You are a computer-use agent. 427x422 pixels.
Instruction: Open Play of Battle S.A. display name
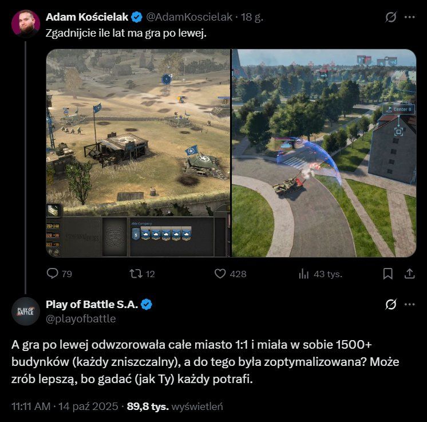(x=92, y=304)
